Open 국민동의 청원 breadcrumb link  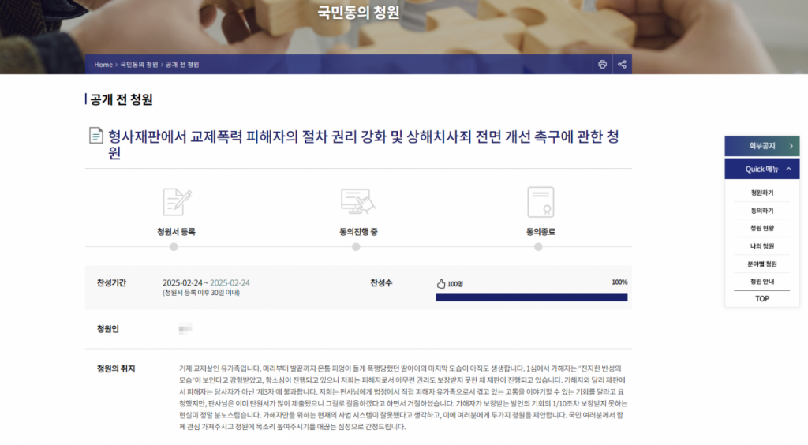[139, 65]
